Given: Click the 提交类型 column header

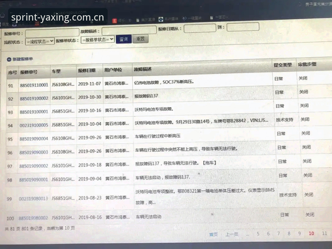Looking at the screenshot, I should 283,65.
